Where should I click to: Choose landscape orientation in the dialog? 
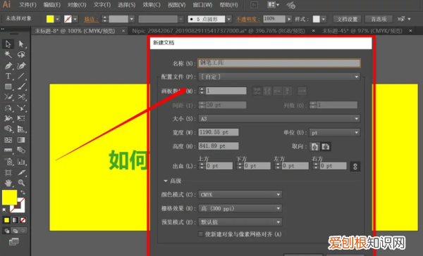326,147
